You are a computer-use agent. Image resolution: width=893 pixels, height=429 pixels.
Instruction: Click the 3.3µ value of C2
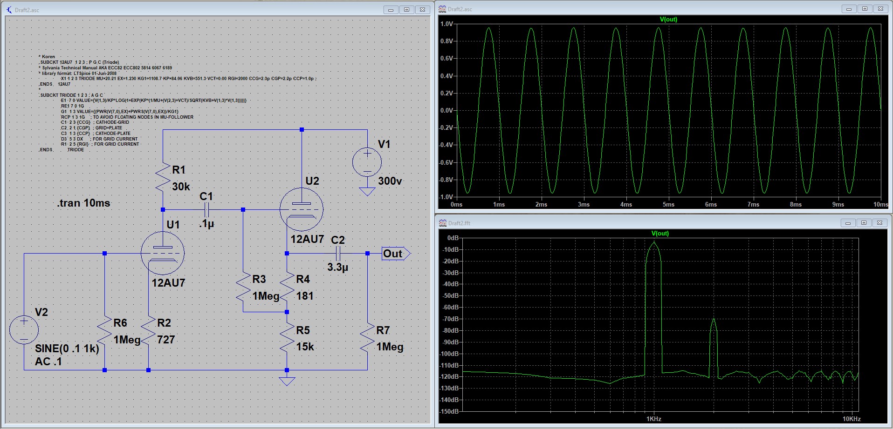point(338,268)
